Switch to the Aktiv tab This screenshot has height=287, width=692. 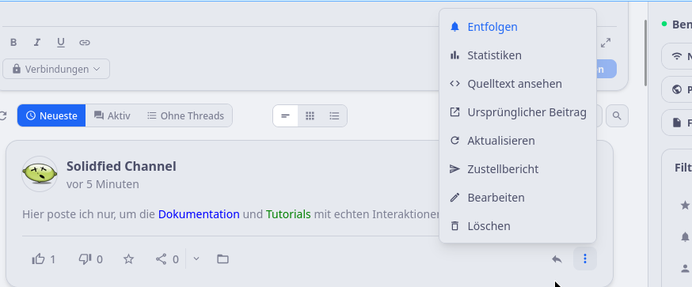point(112,116)
